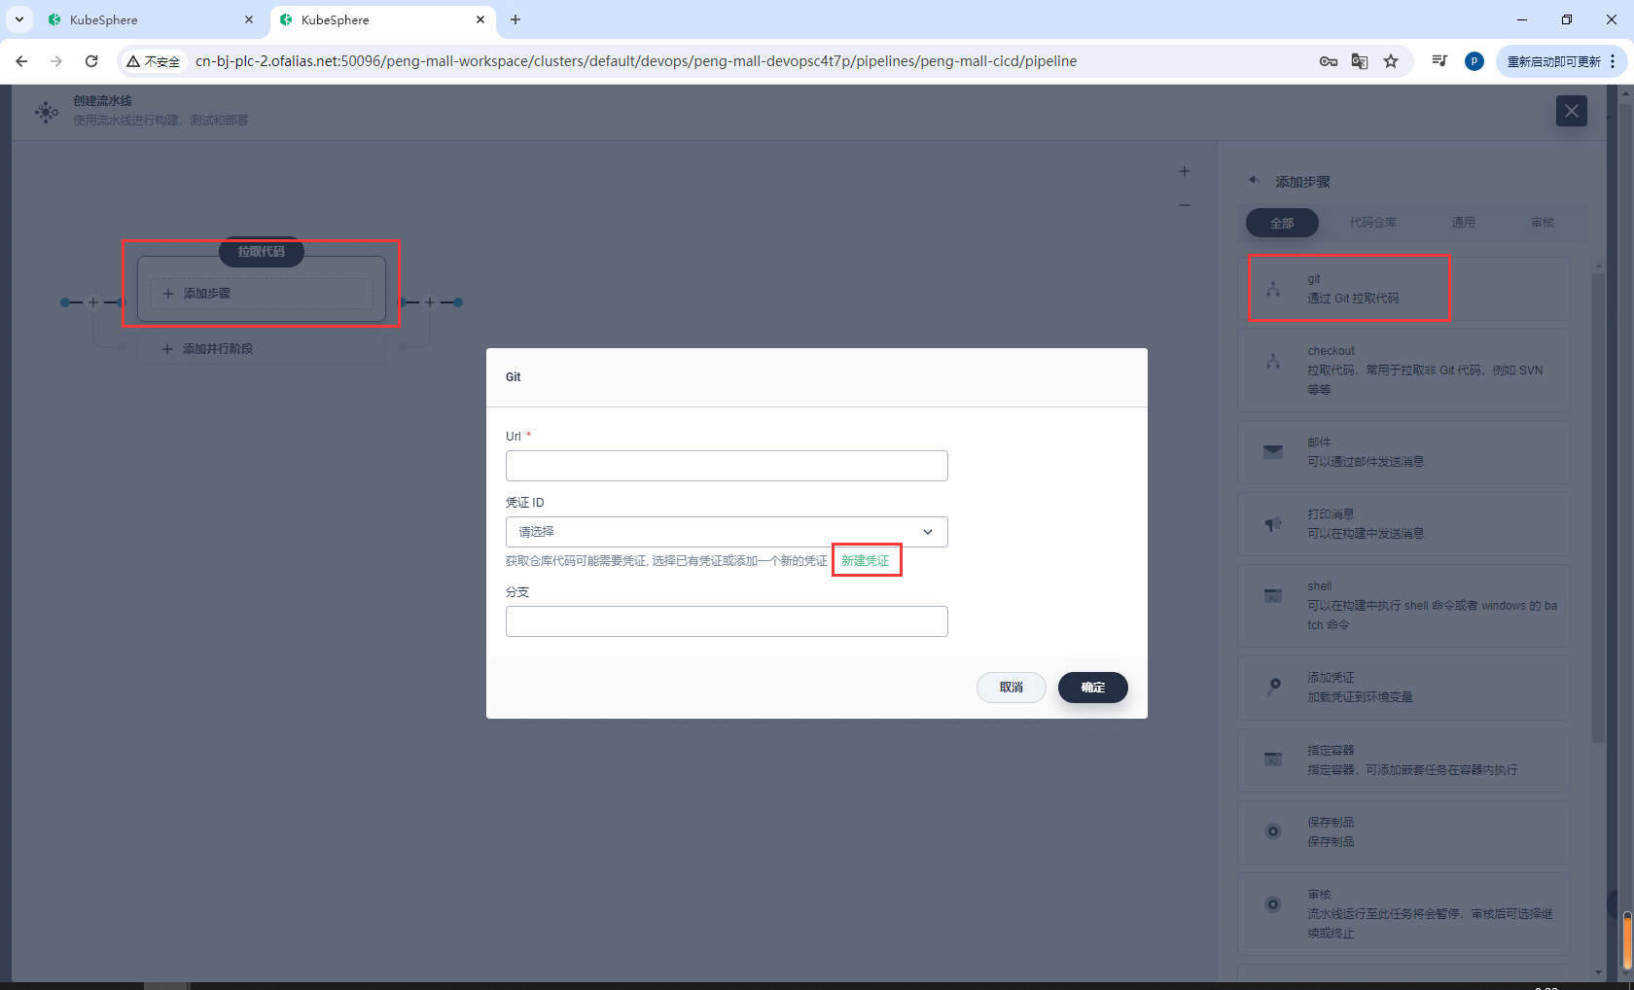
Task: Click the address bar URL
Action: pyautogui.click(x=636, y=61)
